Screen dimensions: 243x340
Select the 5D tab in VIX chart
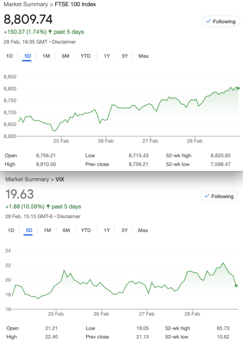point(29,230)
